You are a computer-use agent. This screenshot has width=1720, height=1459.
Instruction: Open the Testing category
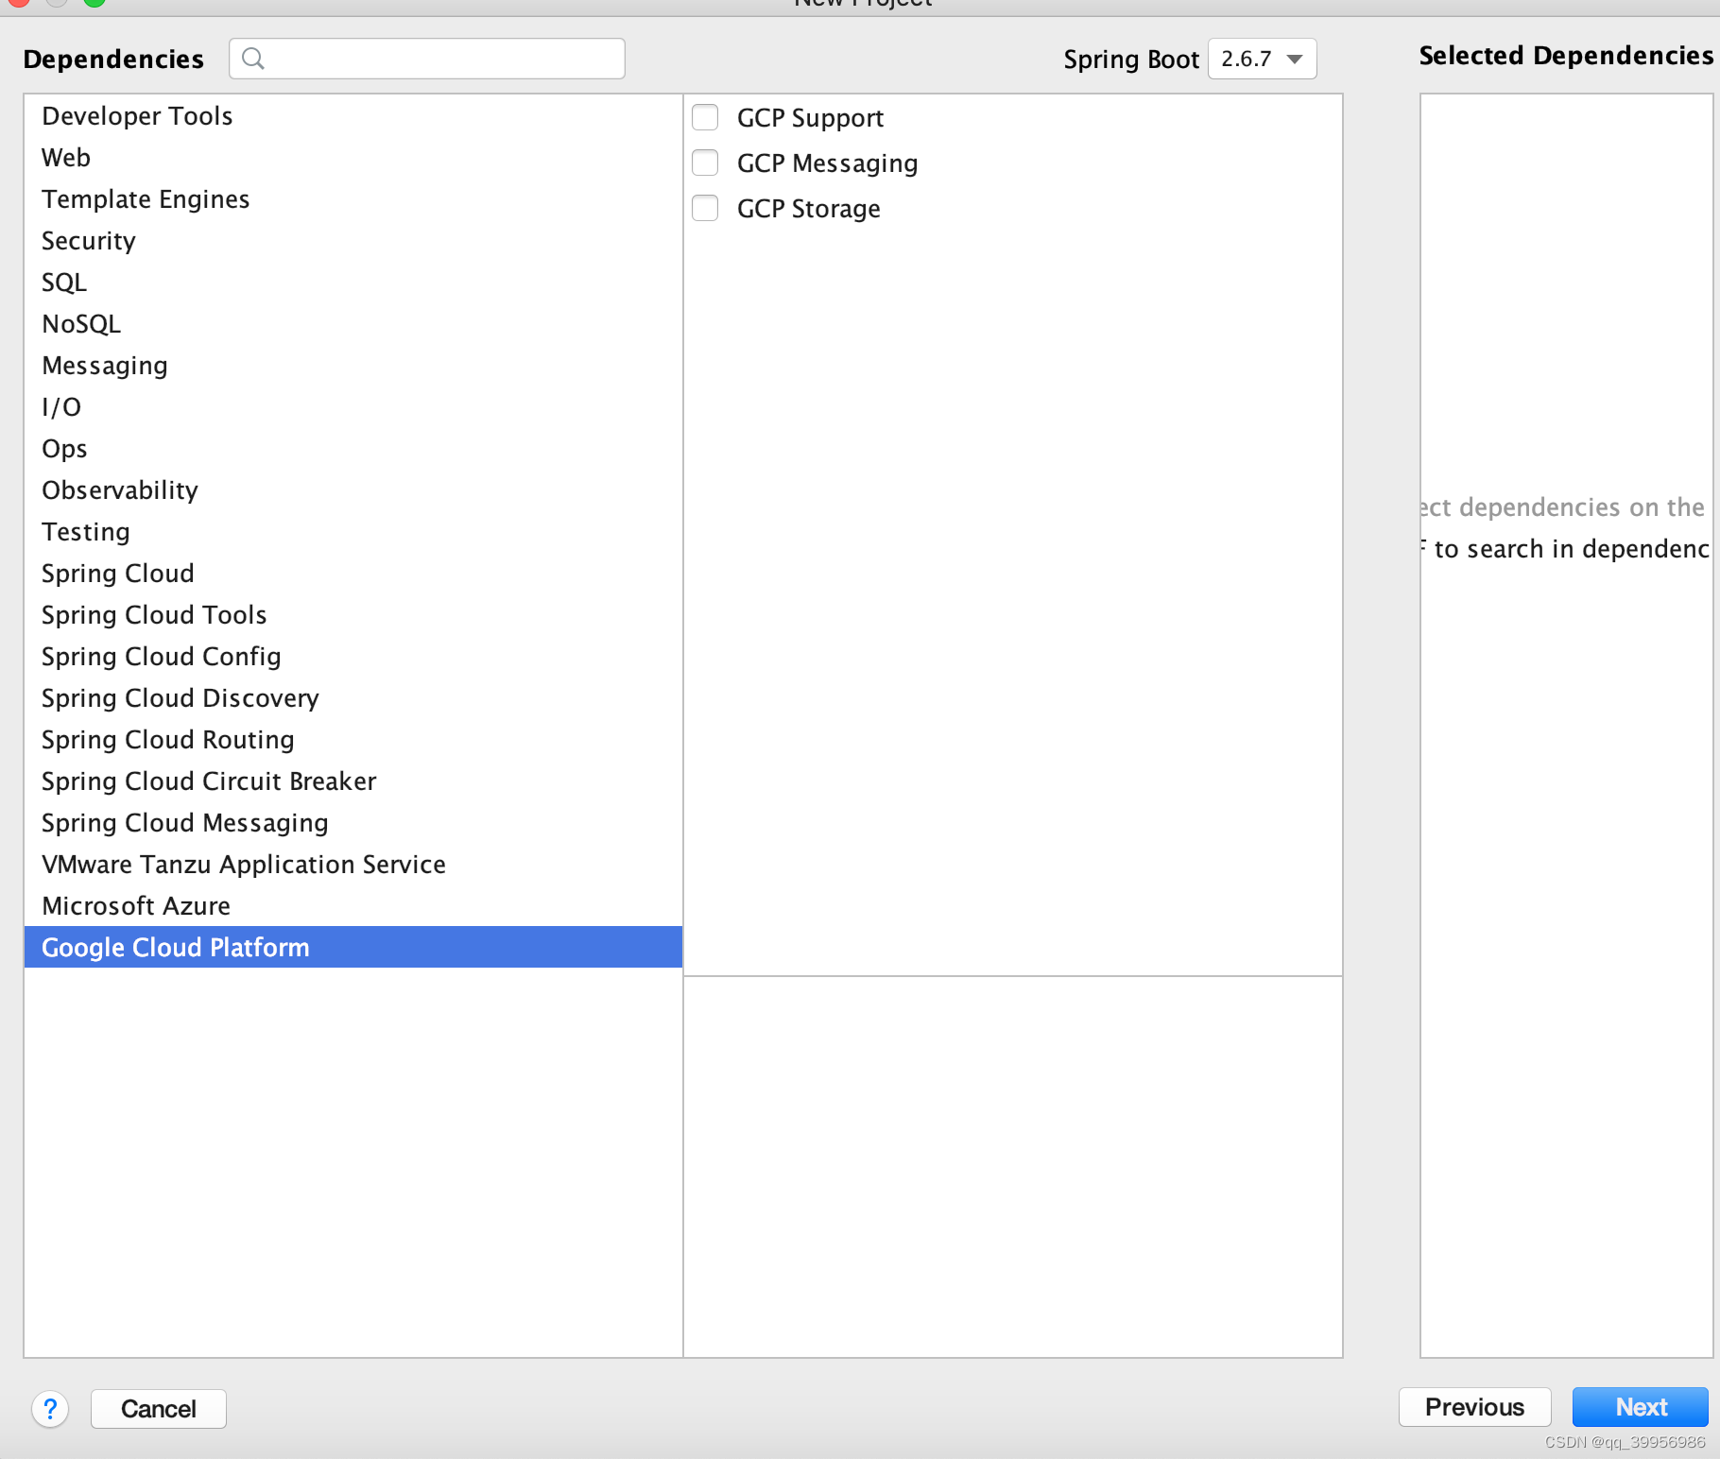click(x=353, y=532)
